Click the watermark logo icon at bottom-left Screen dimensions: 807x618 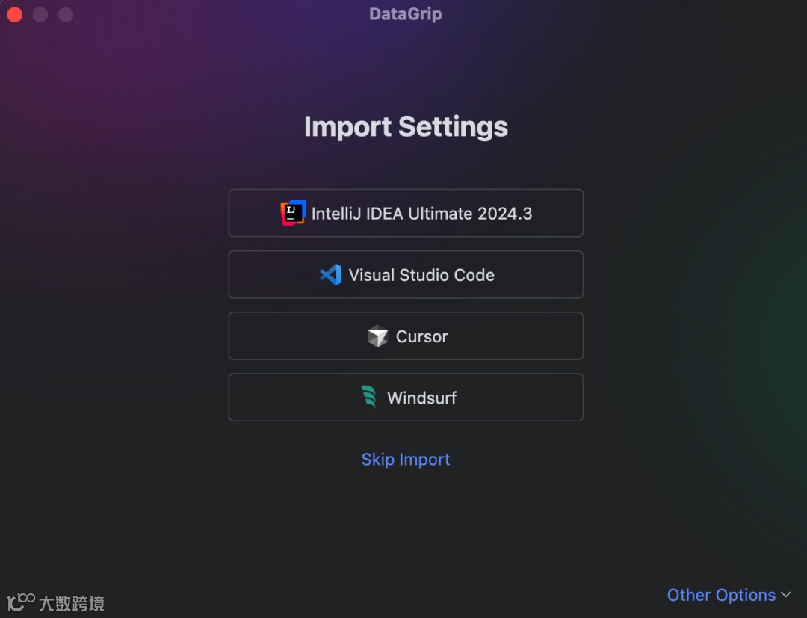pyautogui.click(x=20, y=602)
